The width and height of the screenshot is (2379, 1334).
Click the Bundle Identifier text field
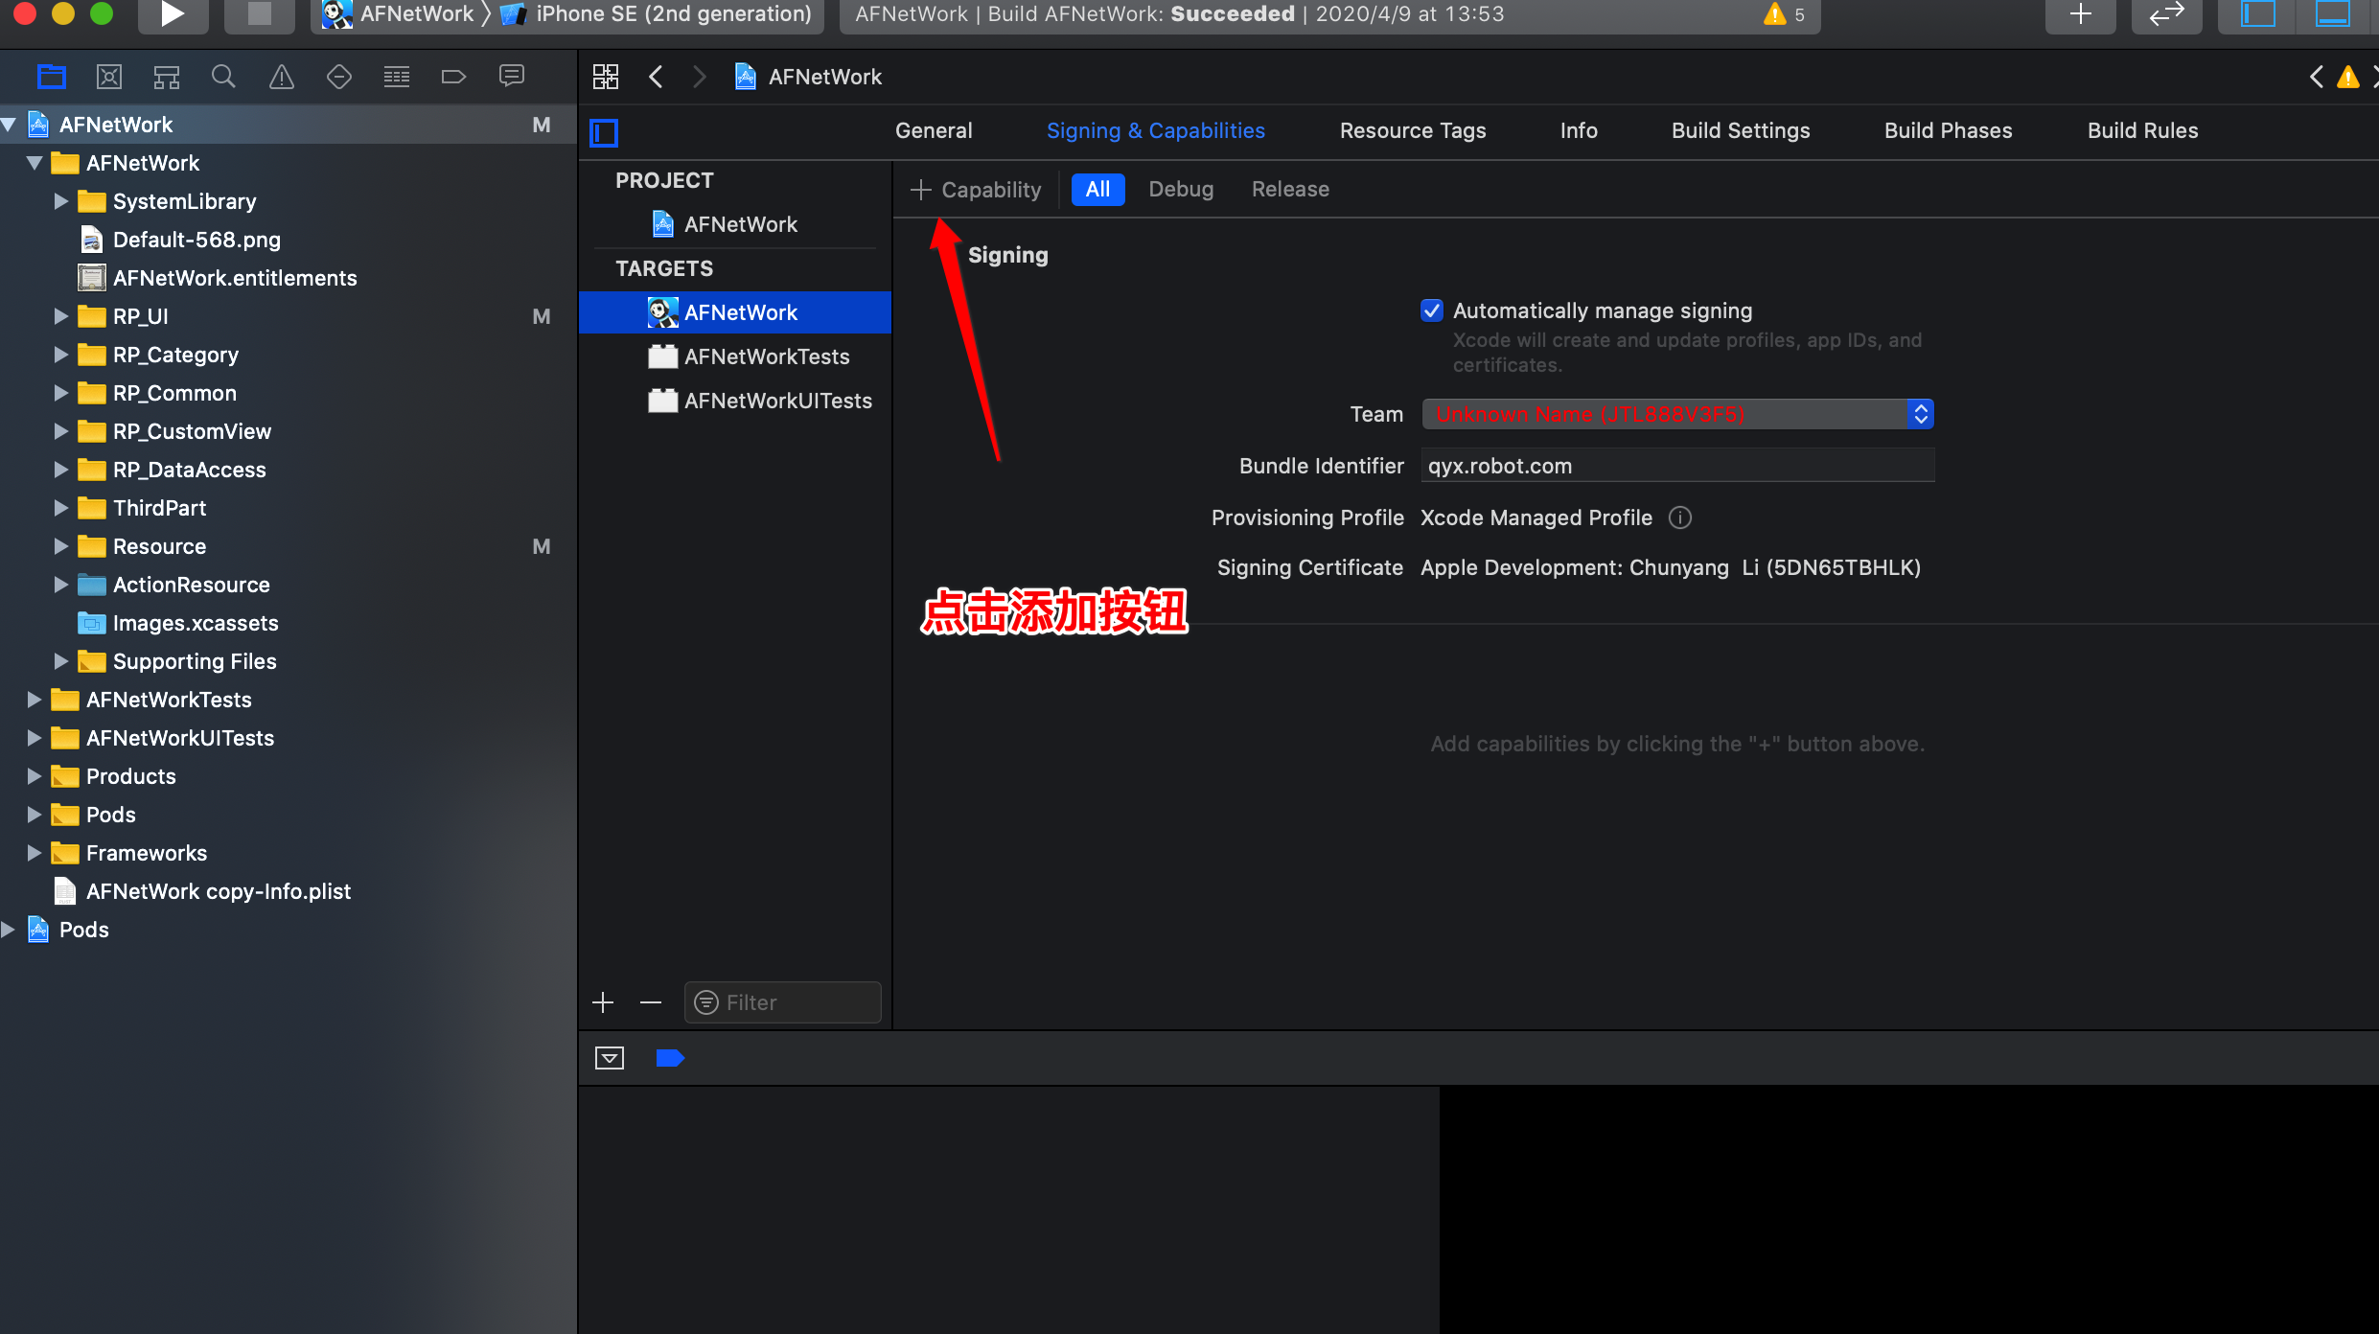[1677, 466]
